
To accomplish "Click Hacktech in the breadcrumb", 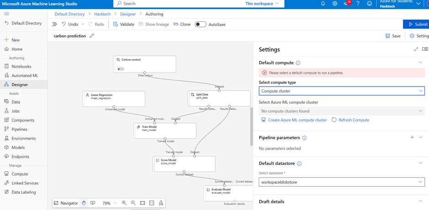I will click(x=102, y=14).
